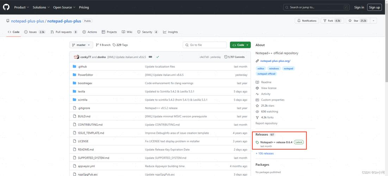Click the tag icon beside release 8.6.4
Image resolution: width=388 pixels, height=176 pixels.
click(257, 142)
